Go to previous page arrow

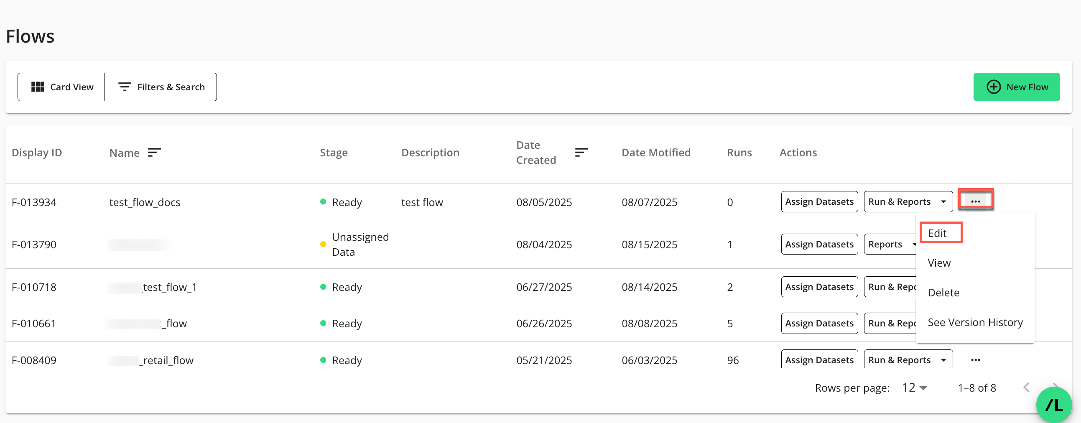point(1026,387)
